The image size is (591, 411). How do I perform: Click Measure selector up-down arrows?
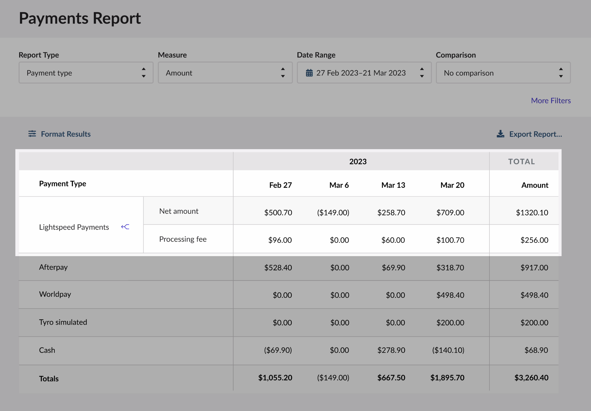(x=283, y=73)
